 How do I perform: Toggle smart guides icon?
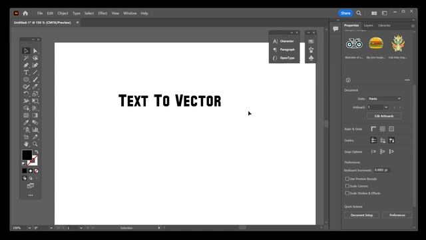391,141
